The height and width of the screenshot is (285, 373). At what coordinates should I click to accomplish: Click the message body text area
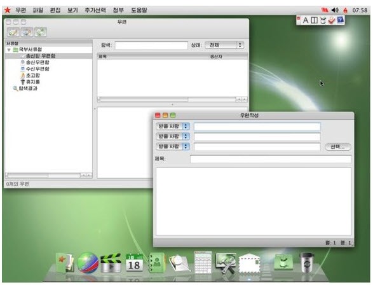pos(254,202)
